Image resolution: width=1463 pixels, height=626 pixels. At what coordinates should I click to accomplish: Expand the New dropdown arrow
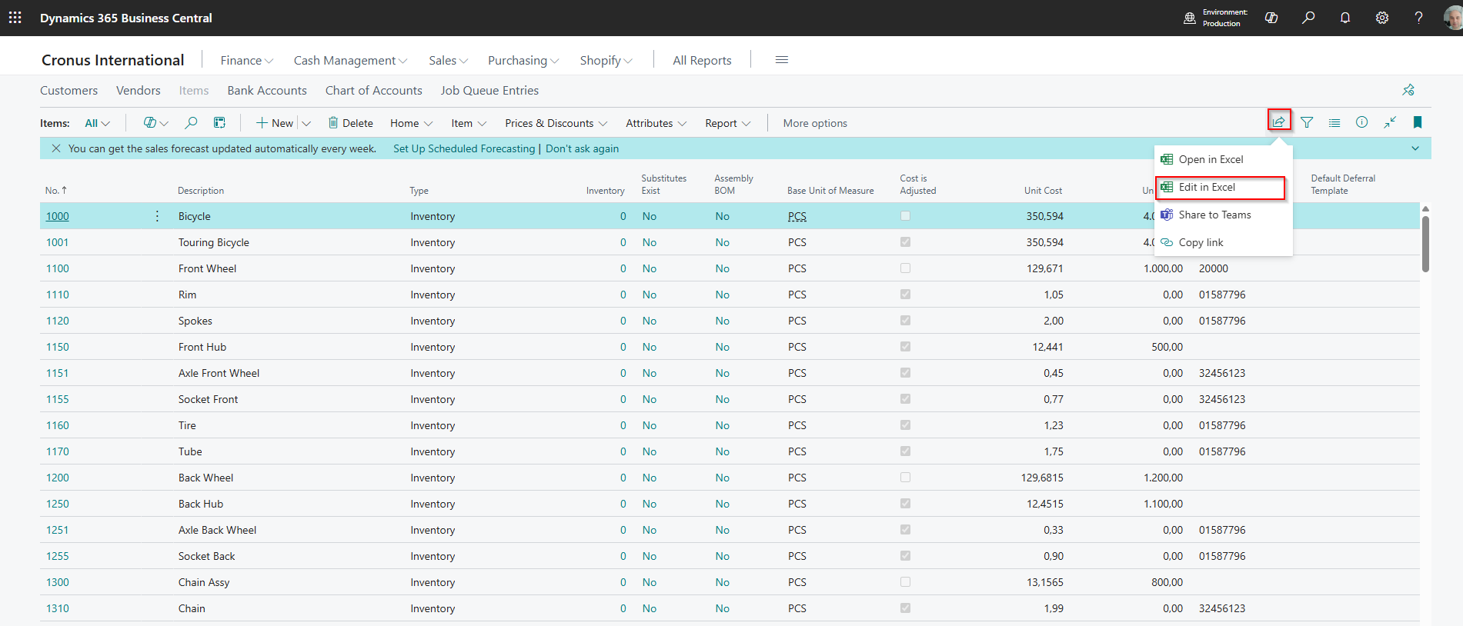(x=306, y=123)
